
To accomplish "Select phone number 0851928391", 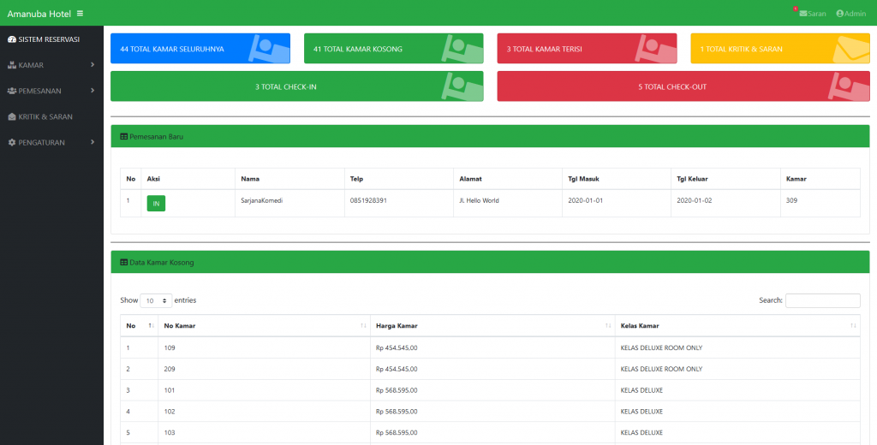I will (368, 200).
